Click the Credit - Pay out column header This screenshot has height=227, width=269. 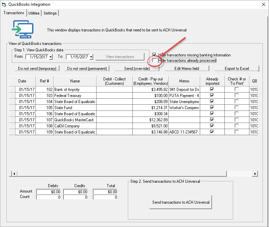(x=151, y=81)
